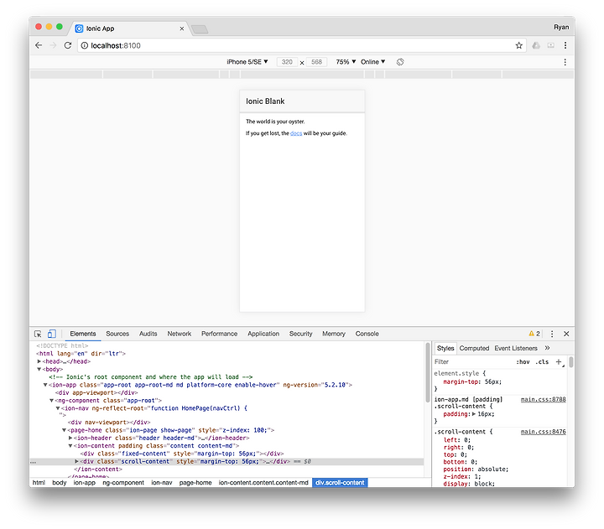Open the Network tab
The height and width of the screenshot is (529, 604).
[180, 334]
